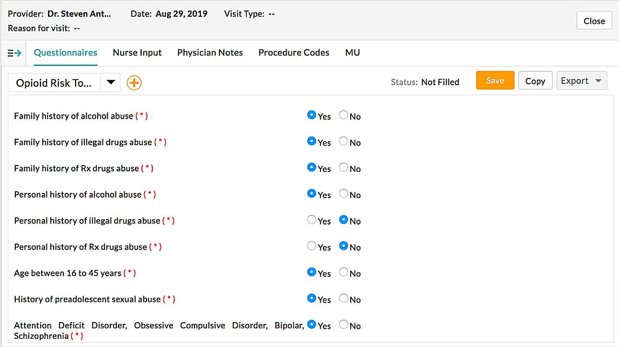Choose No for history of preadolescent sexual abuse
Screen dimensions: 619x347
pyautogui.click(x=344, y=299)
